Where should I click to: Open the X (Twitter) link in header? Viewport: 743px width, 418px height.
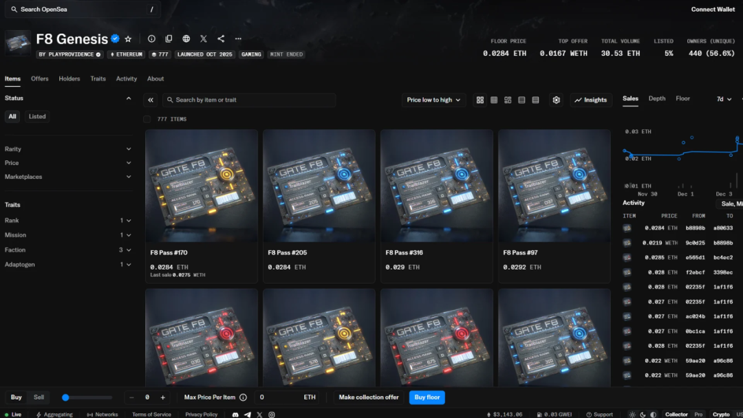(203, 38)
